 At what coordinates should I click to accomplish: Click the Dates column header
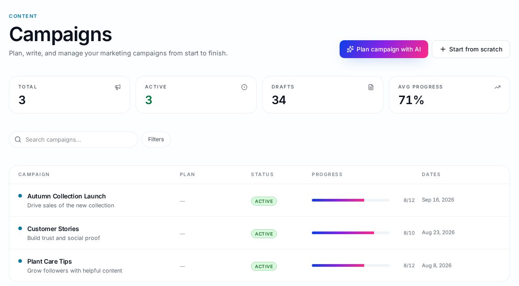click(x=431, y=174)
